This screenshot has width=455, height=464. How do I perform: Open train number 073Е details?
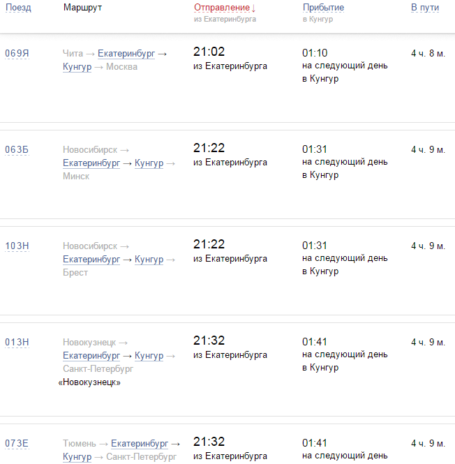coord(17,444)
